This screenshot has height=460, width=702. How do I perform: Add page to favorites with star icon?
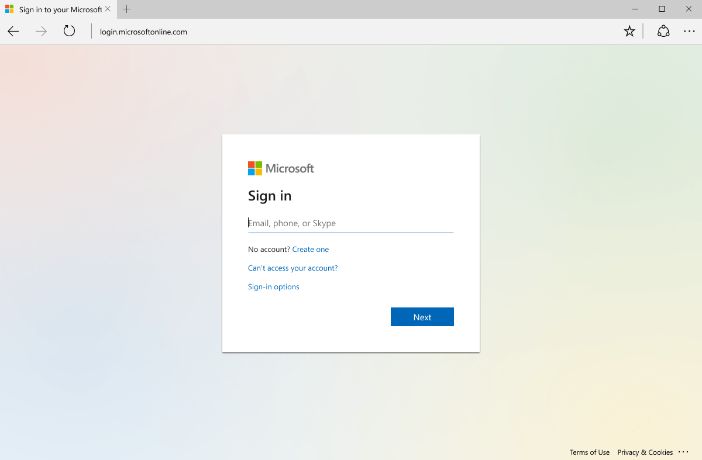(x=629, y=32)
